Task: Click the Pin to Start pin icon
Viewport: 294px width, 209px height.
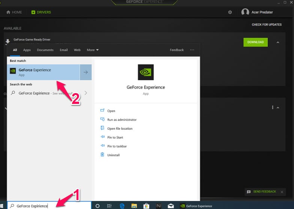Action: click(x=103, y=137)
